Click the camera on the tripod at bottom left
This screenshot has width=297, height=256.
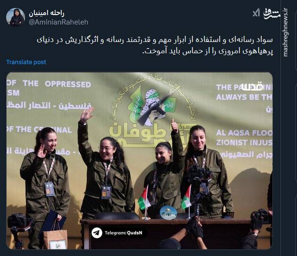(x=18, y=223)
